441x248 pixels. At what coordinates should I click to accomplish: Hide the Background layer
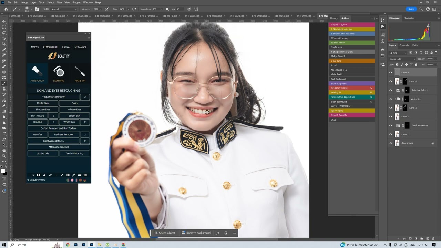pyautogui.click(x=391, y=143)
